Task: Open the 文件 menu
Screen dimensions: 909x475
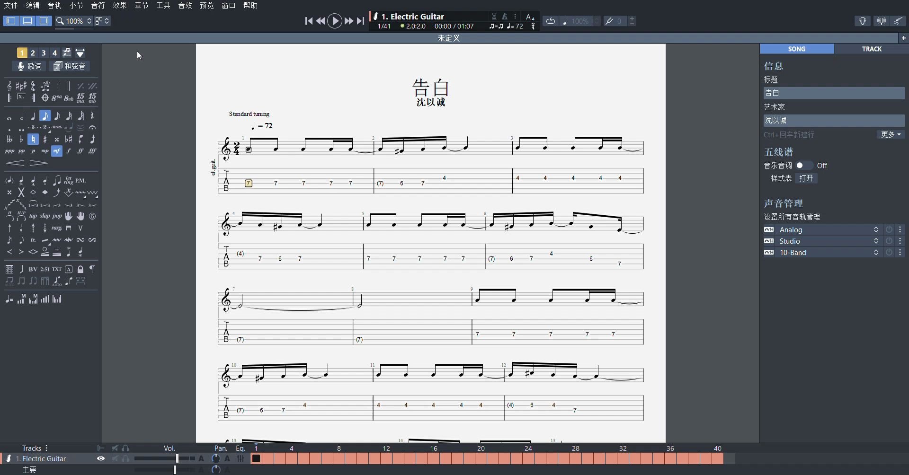Action: pos(10,5)
